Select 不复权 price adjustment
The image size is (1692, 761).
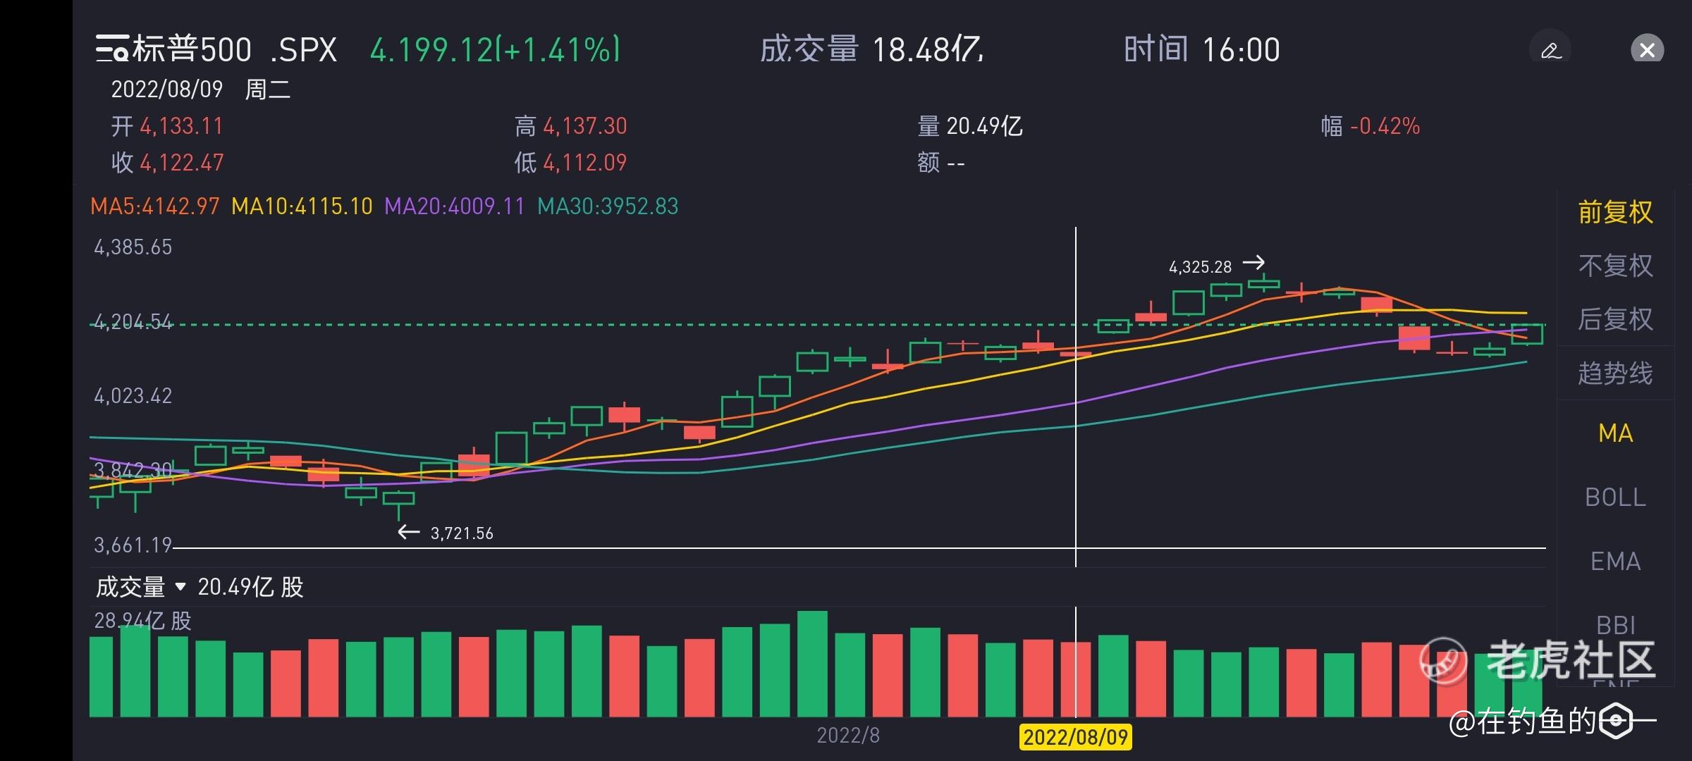pyautogui.click(x=1615, y=266)
